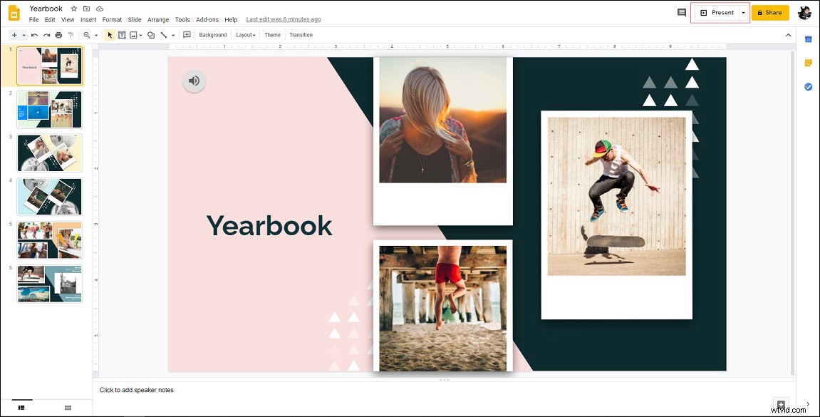Click the audio speaker icon on the slide
This screenshot has width=820, height=417.
pos(194,81)
